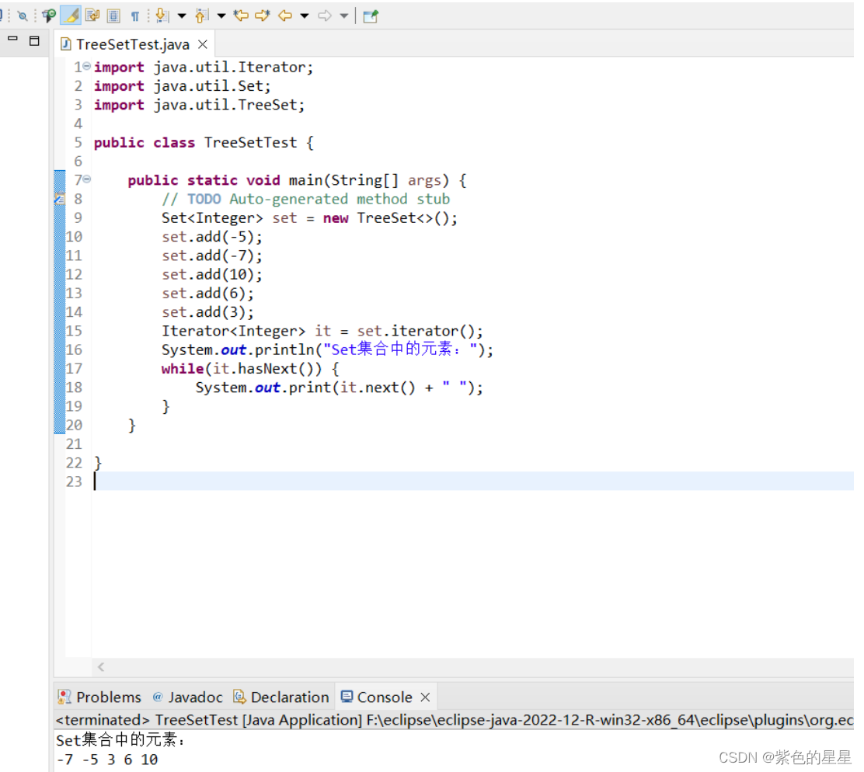Viewport: 864px width, 772px height.
Task: Click the Back navigation arrow
Action: (285, 16)
